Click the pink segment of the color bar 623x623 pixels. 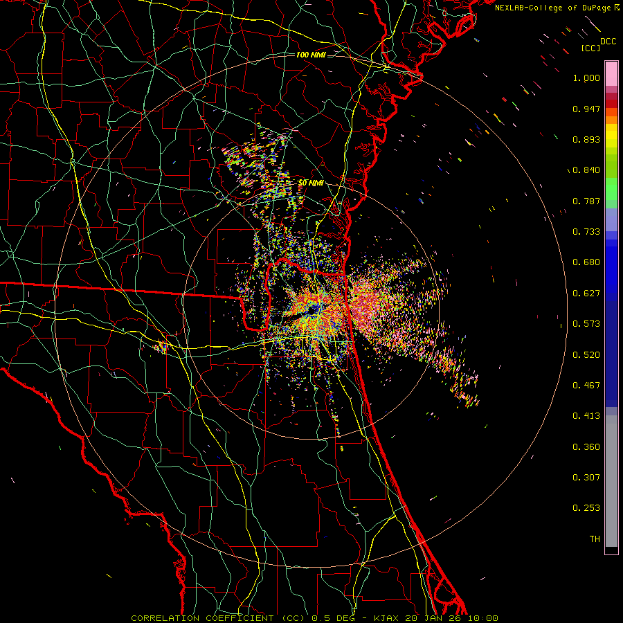611,73
